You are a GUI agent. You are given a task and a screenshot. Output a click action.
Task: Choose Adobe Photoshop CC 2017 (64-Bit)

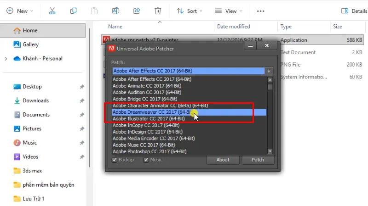190,151
